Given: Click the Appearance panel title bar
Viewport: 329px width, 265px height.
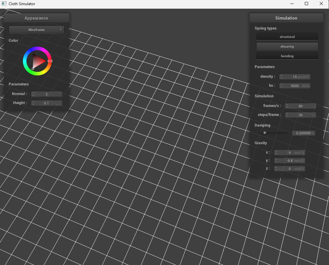Looking at the screenshot, I should tap(36, 18).
